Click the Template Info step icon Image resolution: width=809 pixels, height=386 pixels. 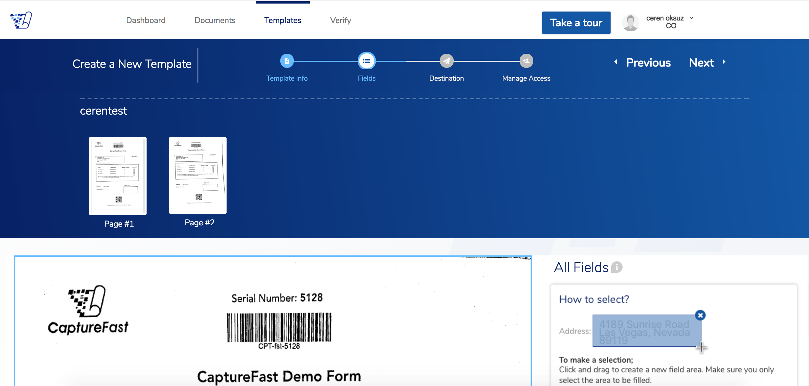(287, 61)
